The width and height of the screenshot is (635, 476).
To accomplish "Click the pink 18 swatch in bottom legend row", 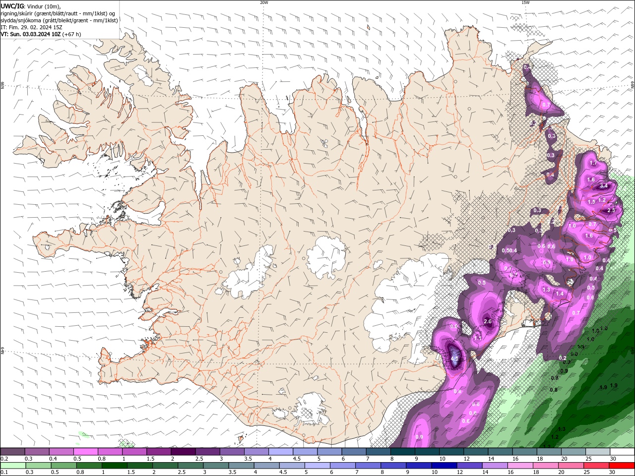I will tap(545, 466).
